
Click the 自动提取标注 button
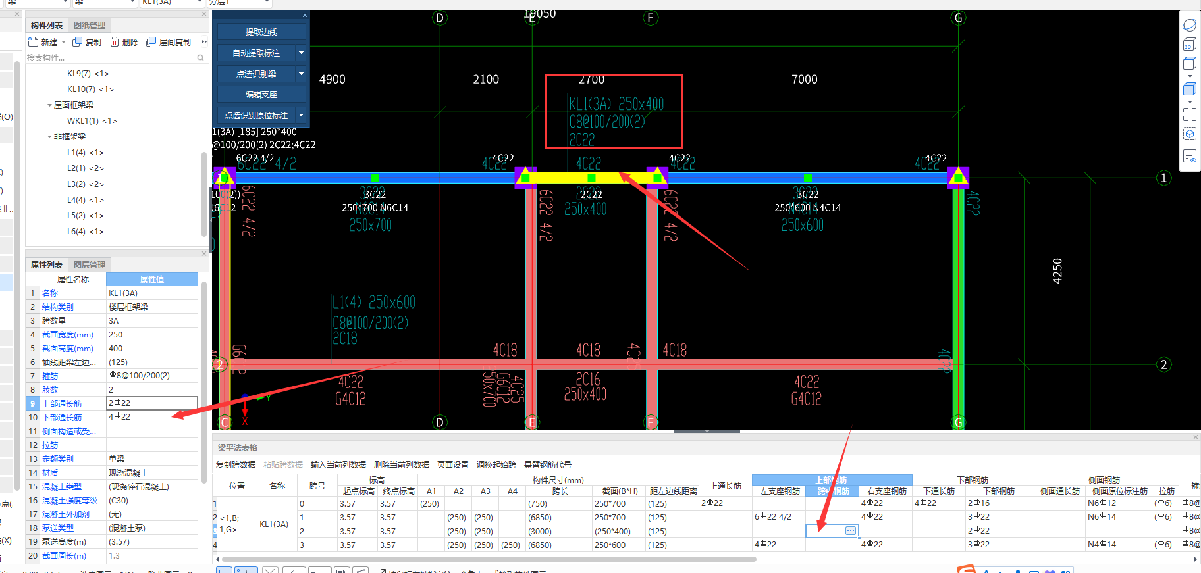click(256, 53)
